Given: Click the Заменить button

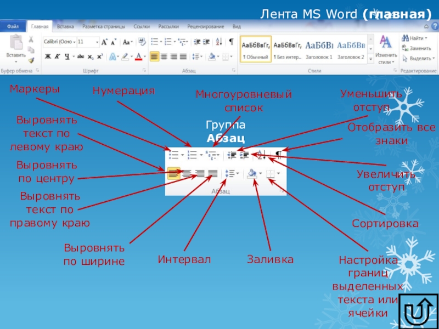Looking at the screenshot, I should coord(417,48).
